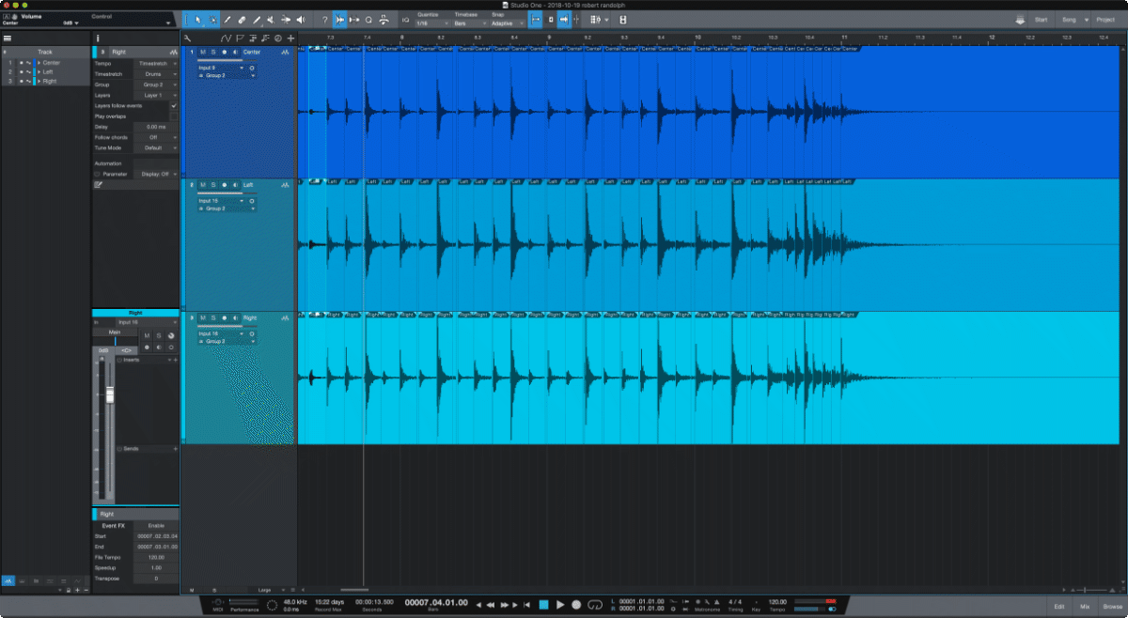Mute the Center track
The height and width of the screenshot is (618, 1128).
pyautogui.click(x=202, y=53)
